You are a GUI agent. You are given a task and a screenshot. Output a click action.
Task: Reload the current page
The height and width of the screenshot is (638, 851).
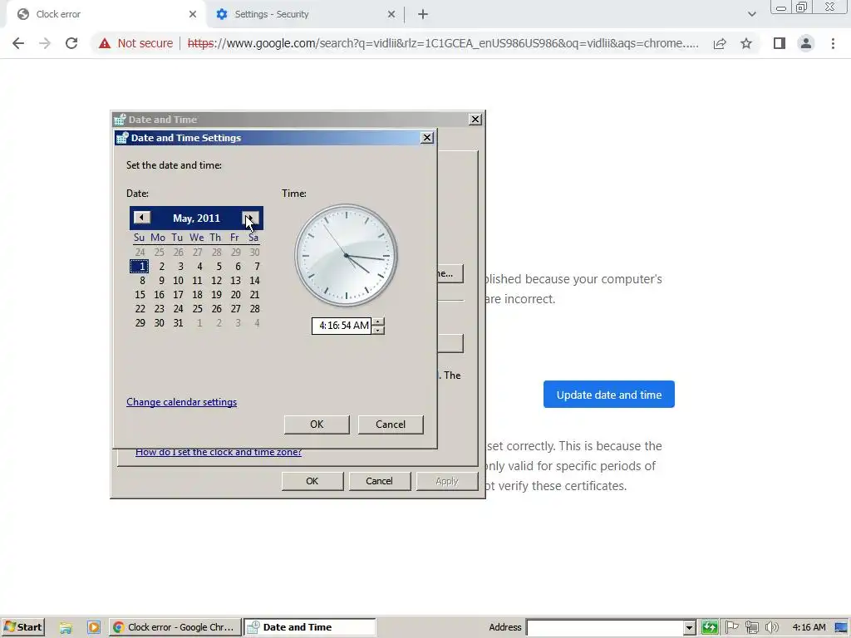(x=71, y=43)
